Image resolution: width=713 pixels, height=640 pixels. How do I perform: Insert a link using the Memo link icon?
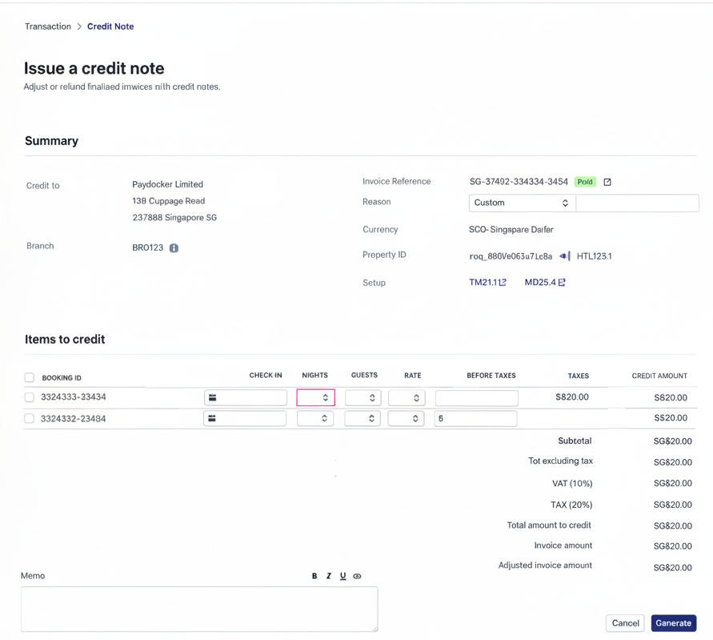coord(358,576)
